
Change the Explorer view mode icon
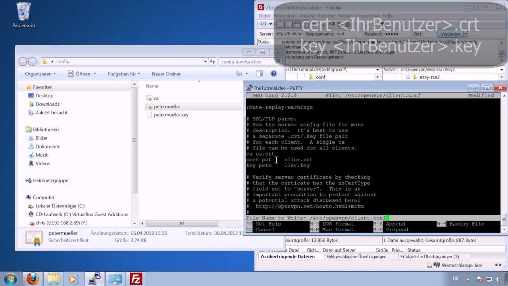point(239,73)
